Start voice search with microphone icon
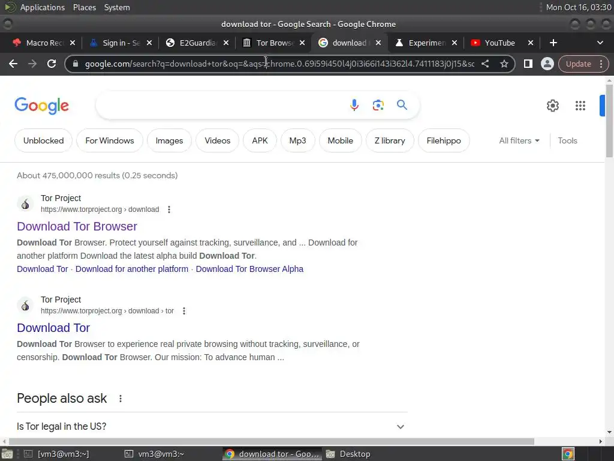Screen dimensions: 614x461 [354, 105]
